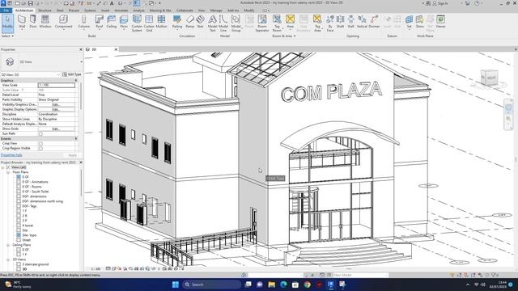The width and height of the screenshot is (518, 291).
Task: Open the Properties help link
Action: pos(11,155)
